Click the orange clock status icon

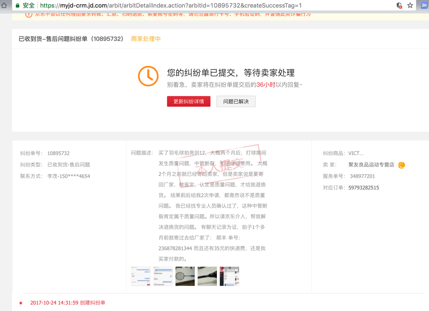[148, 76]
